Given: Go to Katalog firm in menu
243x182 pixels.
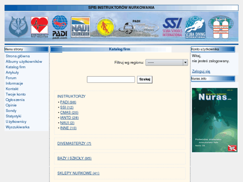Looking at the screenshot, I should [15, 67].
